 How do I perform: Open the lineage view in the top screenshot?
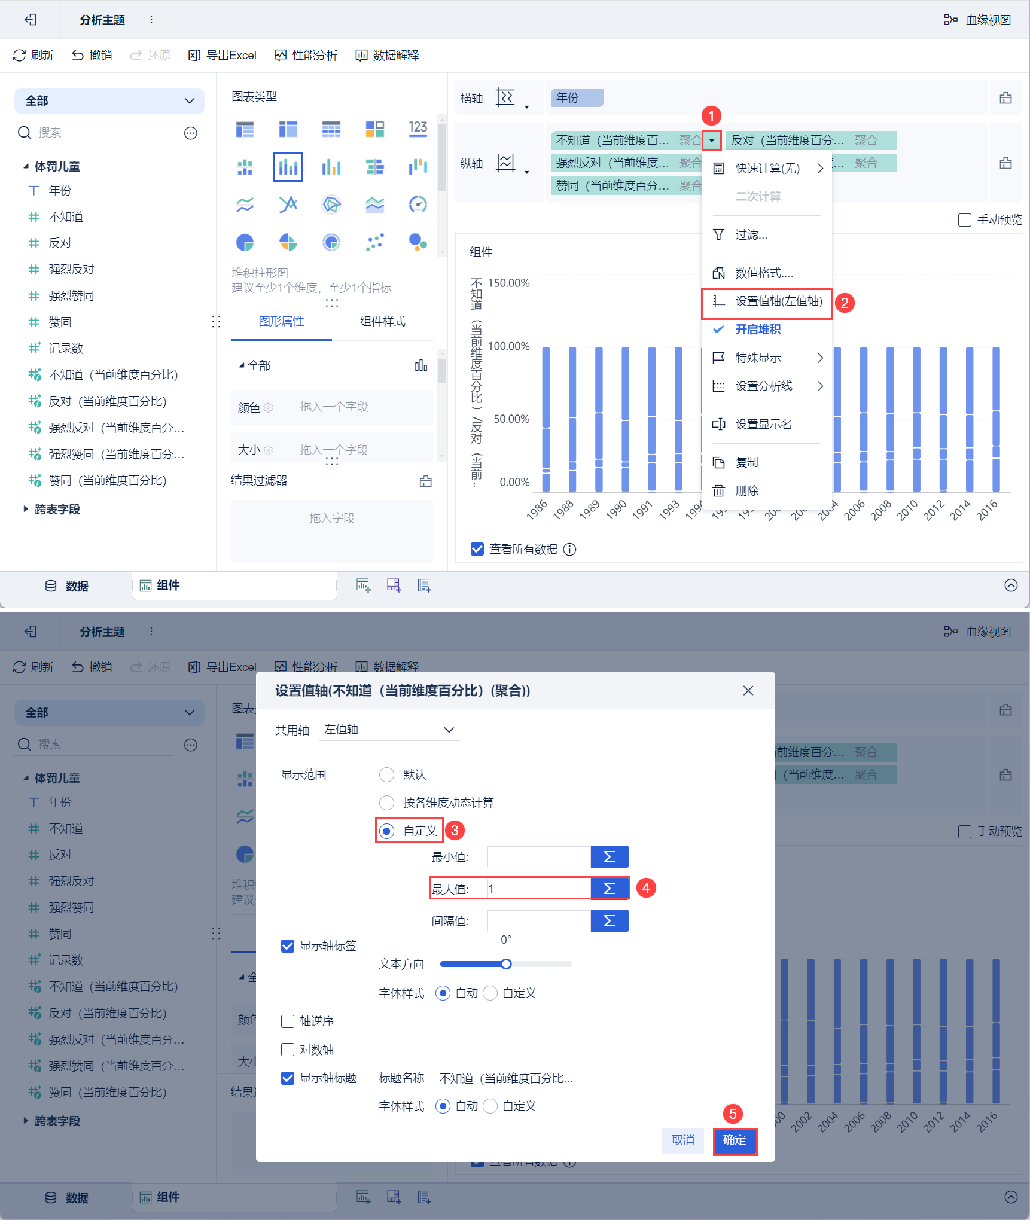coord(977,20)
